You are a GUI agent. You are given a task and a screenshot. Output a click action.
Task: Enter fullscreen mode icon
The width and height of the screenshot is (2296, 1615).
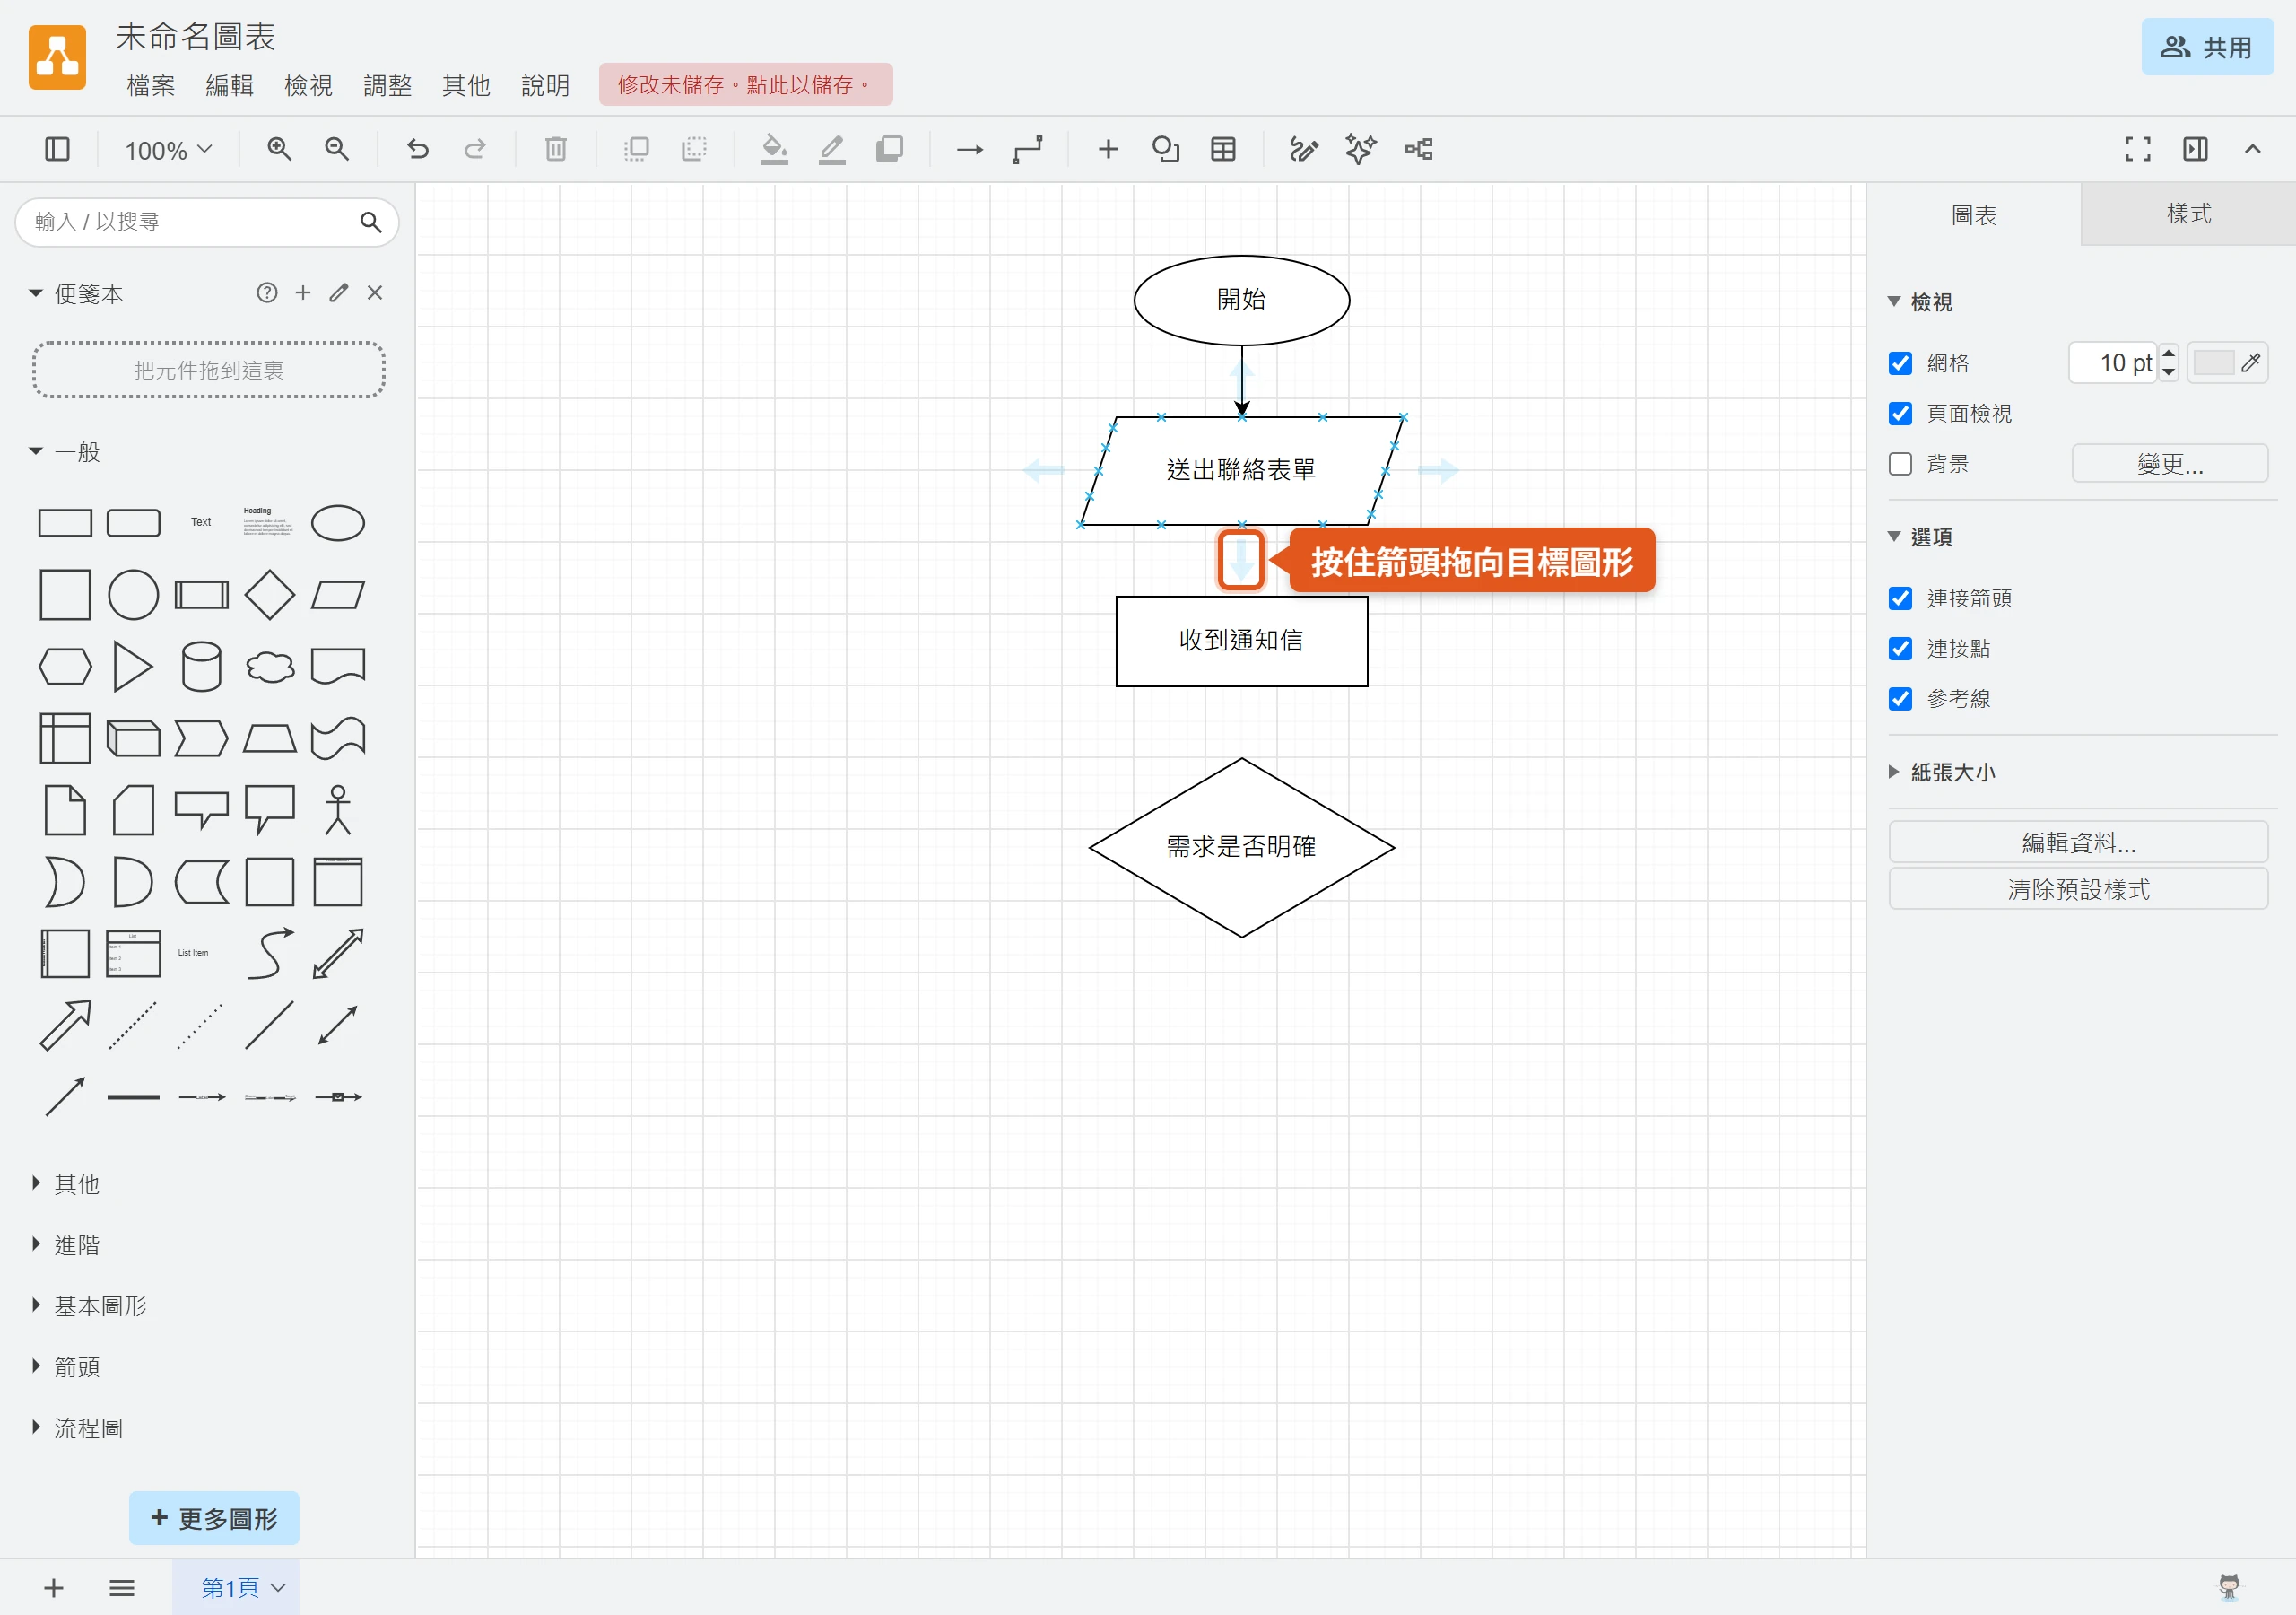coord(2138,150)
